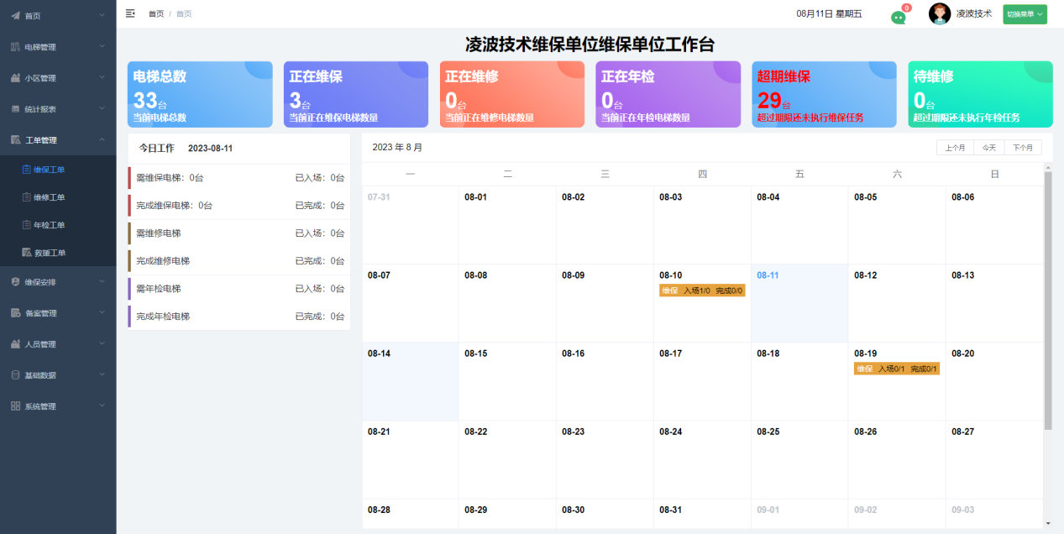Click the 救援工单 icon
Image resolution: width=1064 pixels, height=534 pixels.
[x=26, y=253]
